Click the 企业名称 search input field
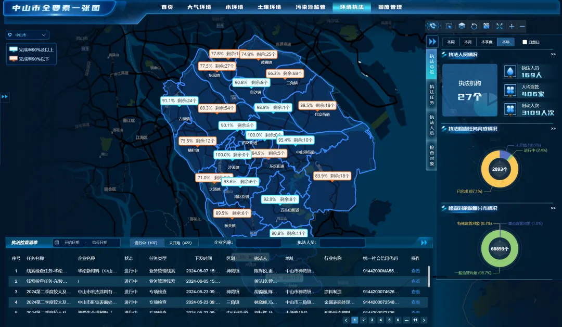The image size is (562, 327). point(259,243)
